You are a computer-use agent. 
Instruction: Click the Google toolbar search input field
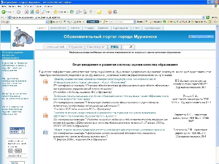(x=28, y=22)
